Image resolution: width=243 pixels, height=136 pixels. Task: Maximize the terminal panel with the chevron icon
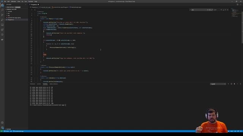point(237,84)
